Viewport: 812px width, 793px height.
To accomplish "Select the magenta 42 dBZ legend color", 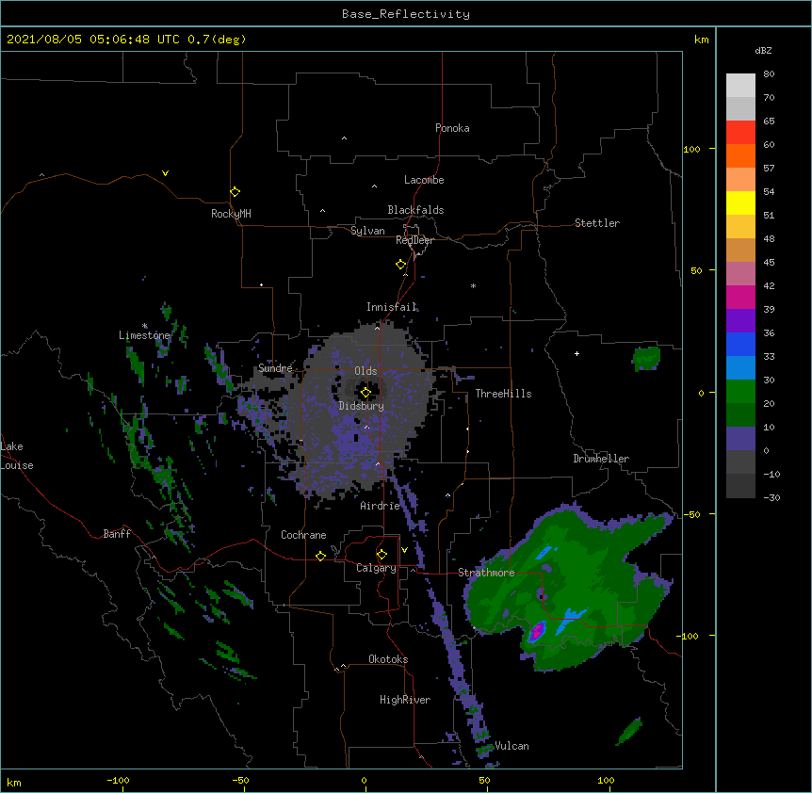I will [740, 297].
